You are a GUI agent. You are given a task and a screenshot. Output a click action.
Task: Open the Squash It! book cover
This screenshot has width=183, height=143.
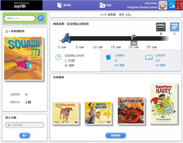(x=23, y=58)
